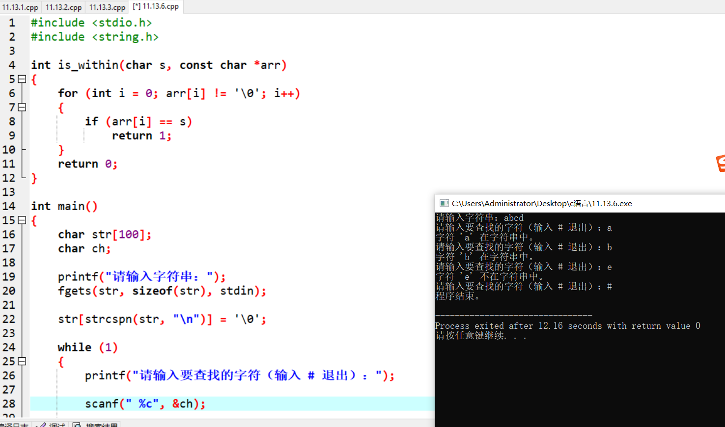
Task: Click line number 28 in the gutter
Action: click(x=9, y=403)
